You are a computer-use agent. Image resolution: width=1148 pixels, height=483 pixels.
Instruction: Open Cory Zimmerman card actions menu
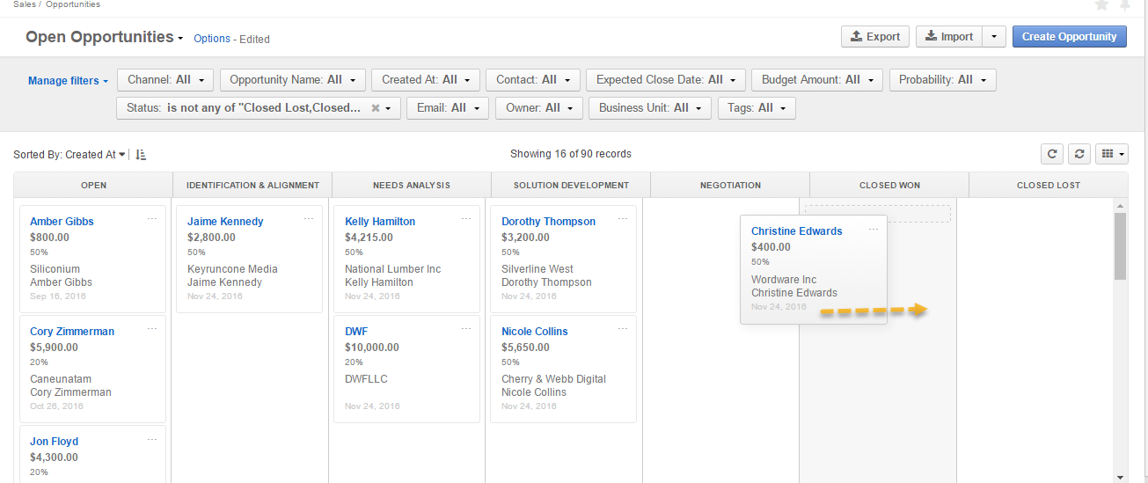click(x=152, y=328)
